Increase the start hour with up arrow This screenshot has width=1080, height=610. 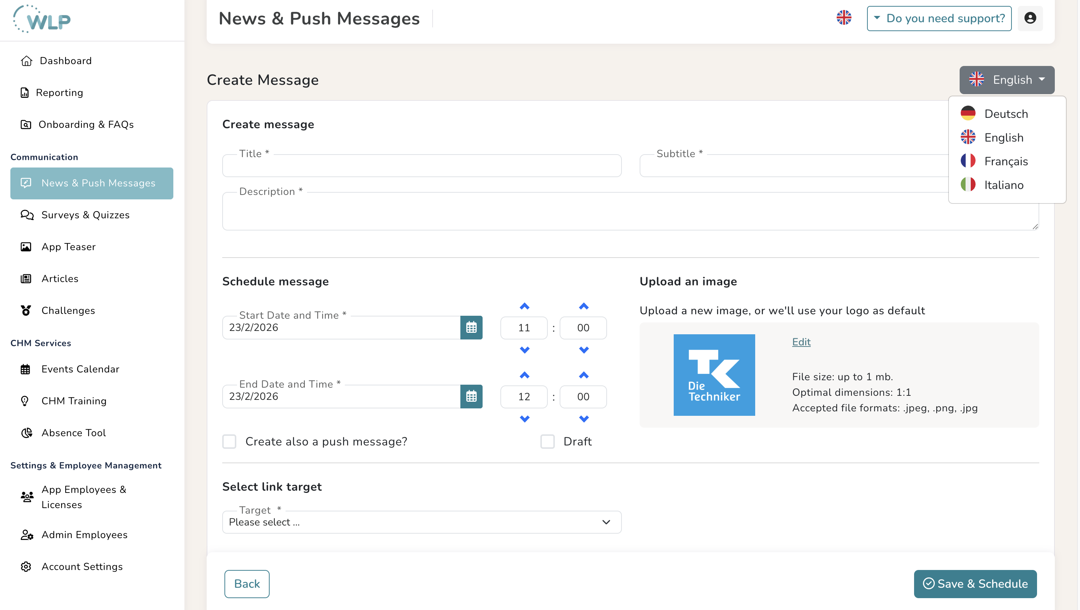[524, 306]
